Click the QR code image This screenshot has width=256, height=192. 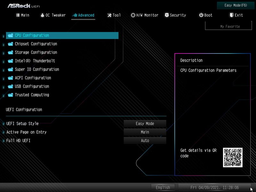click(233, 157)
